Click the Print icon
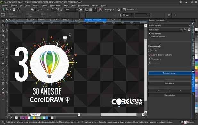Screen dimensions: 198x125 click(x=18, y=10)
